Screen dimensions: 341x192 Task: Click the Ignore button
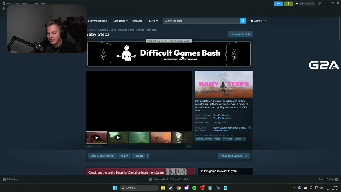tap(139, 156)
